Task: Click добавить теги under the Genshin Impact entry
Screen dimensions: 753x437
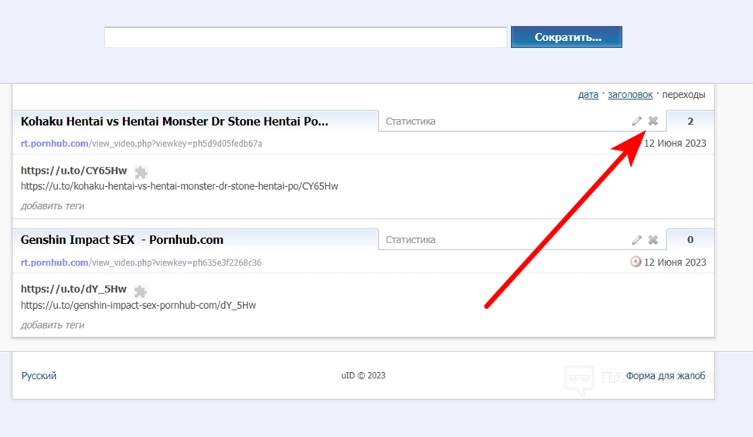Action: [x=53, y=325]
